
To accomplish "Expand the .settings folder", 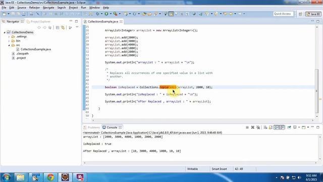I will tap(9, 36).
